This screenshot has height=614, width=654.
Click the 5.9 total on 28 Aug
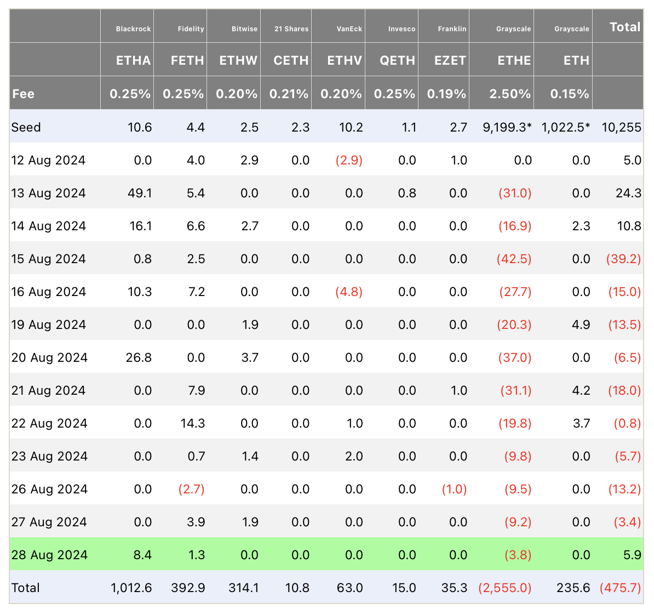pos(632,555)
